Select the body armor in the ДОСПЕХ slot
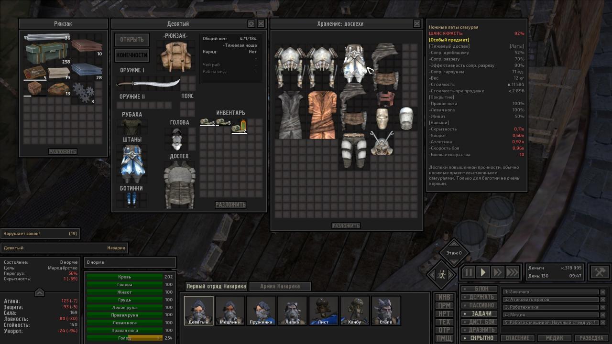 [x=180, y=184]
